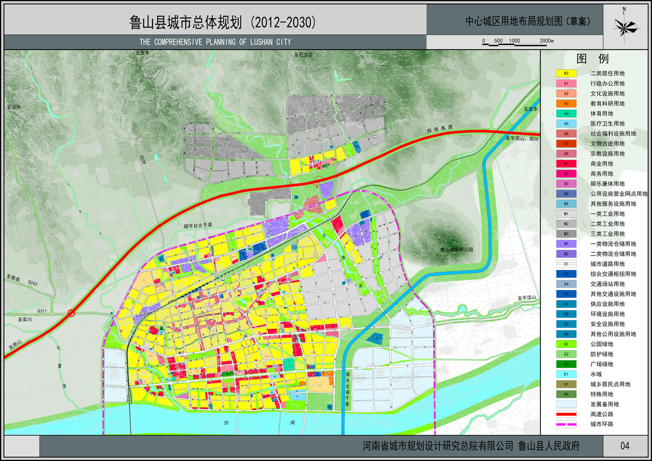Click the map label 鲁山坡郊野公园

tap(456, 250)
